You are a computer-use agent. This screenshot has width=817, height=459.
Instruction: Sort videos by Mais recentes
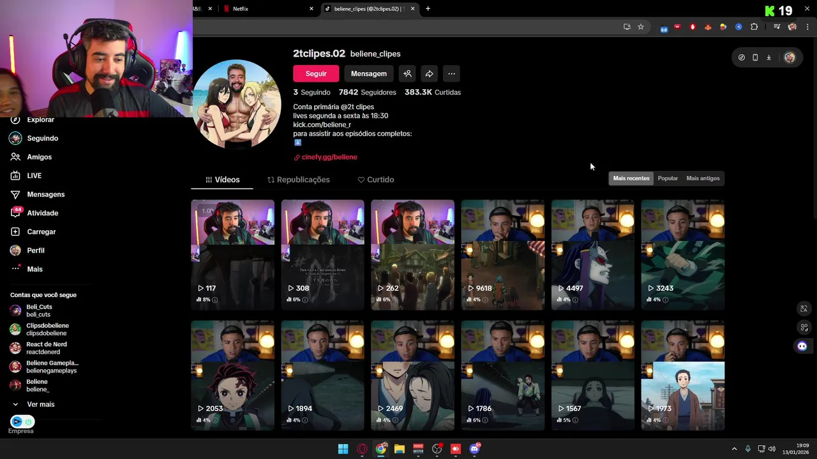[631, 178]
